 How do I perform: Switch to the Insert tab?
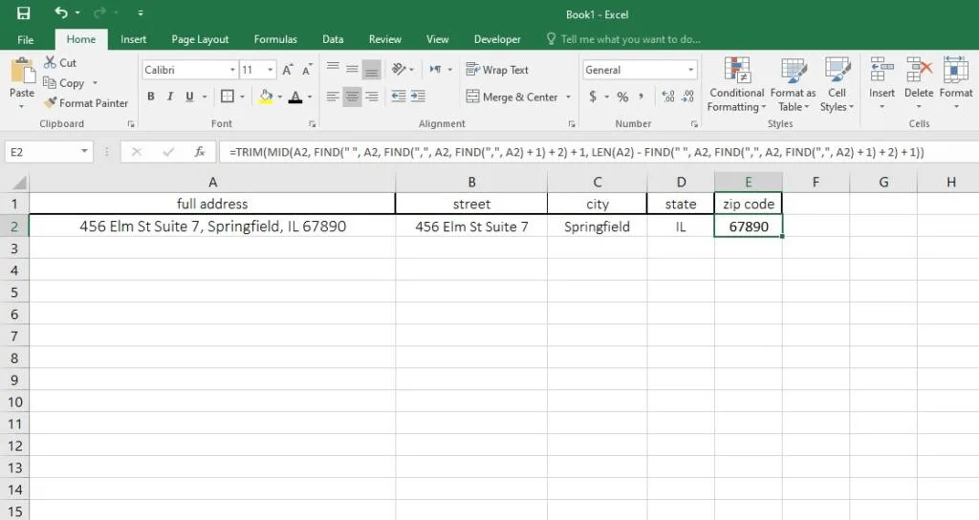133,39
